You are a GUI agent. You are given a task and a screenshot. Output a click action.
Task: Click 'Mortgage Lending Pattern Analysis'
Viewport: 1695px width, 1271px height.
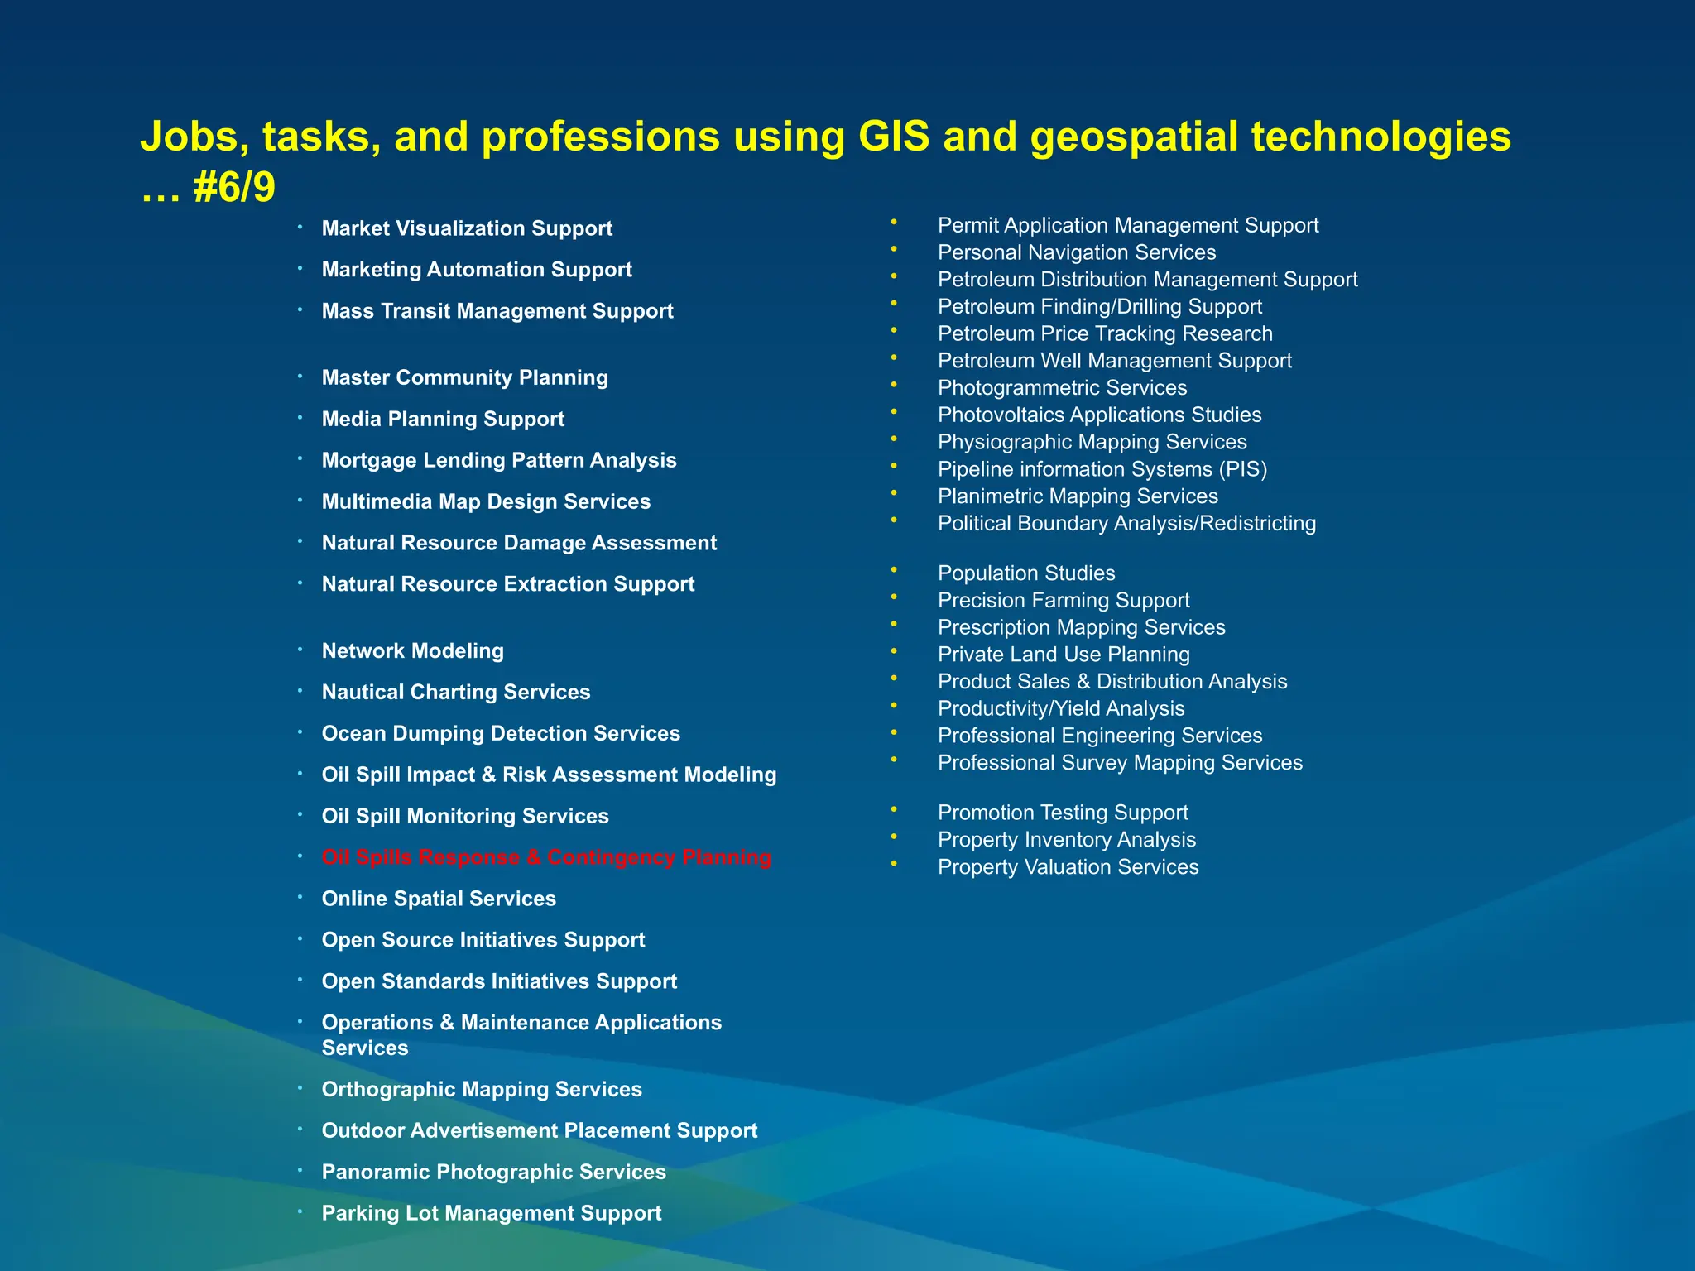pos(499,460)
